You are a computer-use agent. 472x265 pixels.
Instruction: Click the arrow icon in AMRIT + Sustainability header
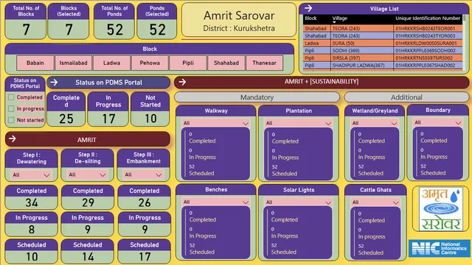coord(182,82)
